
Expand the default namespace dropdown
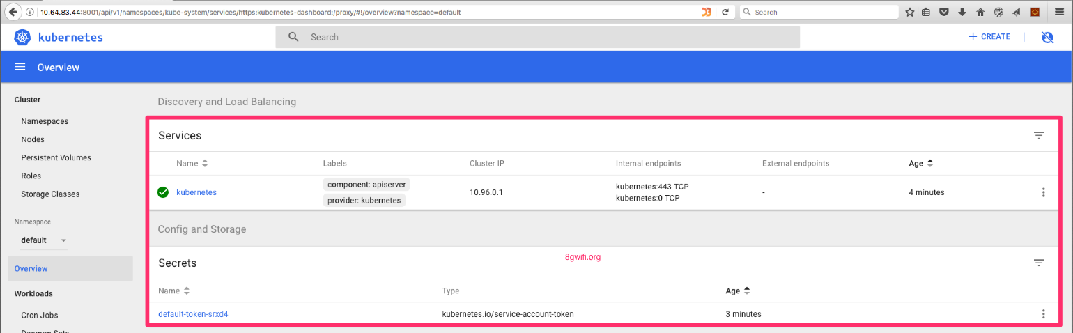pyautogui.click(x=63, y=240)
